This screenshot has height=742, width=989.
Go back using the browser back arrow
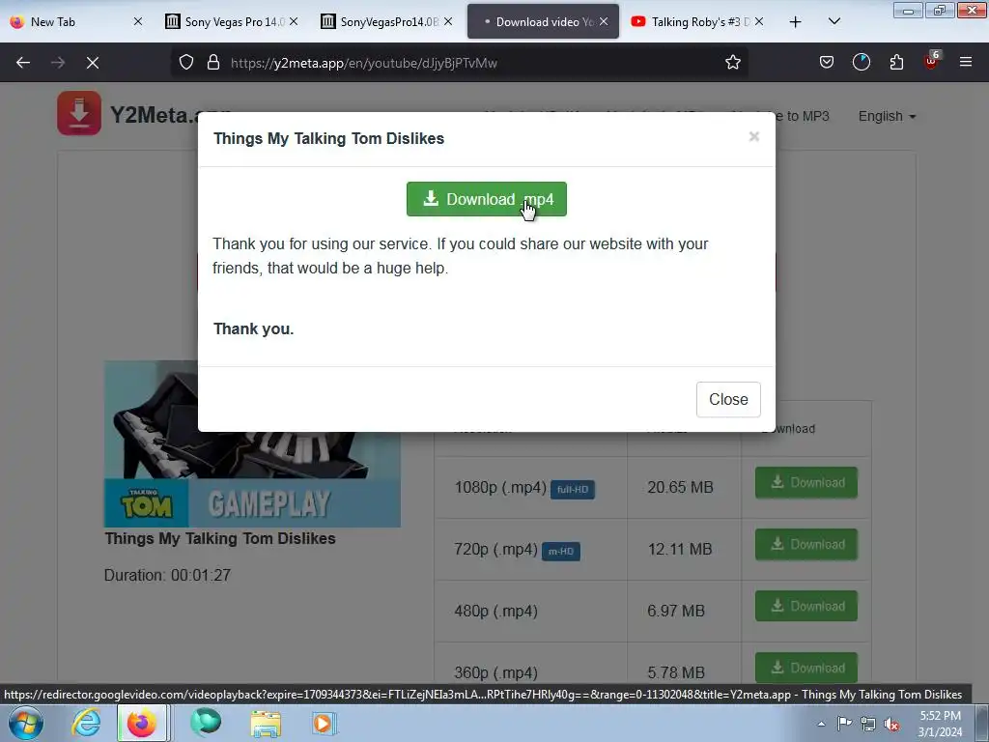23,63
